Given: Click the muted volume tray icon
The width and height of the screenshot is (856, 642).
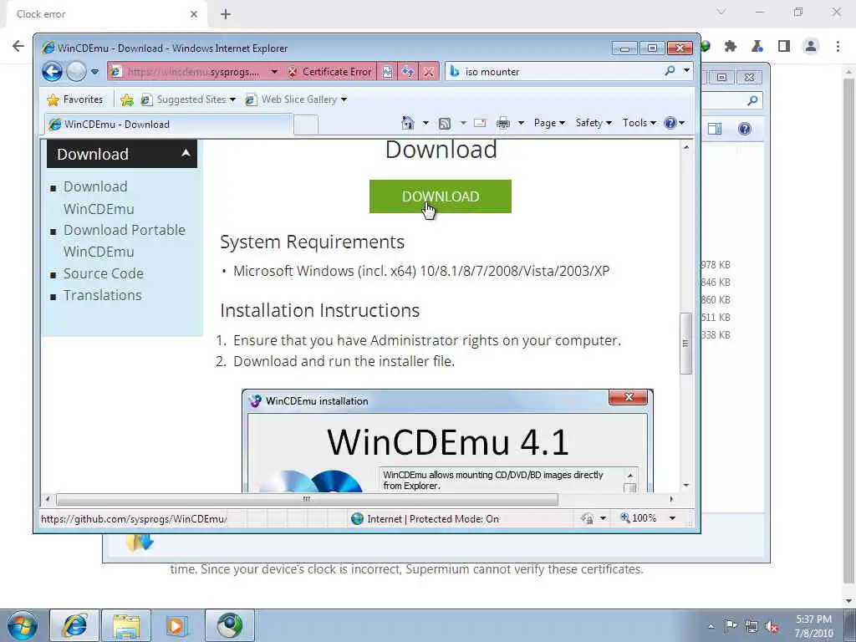Looking at the screenshot, I should (772, 626).
